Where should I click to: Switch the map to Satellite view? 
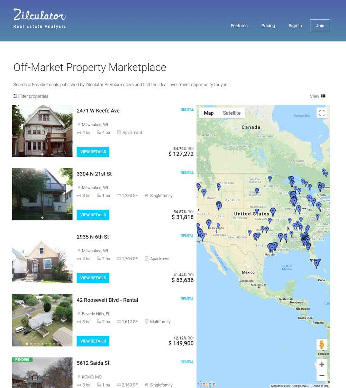pos(231,112)
